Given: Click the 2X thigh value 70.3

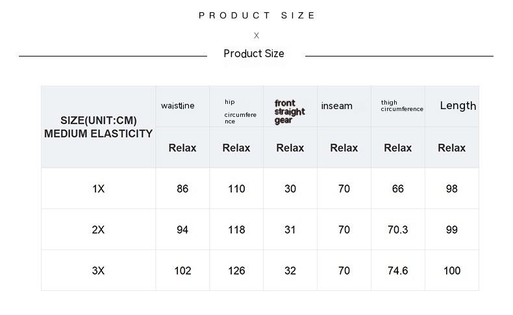Looking at the screenshot, I should tap(397, 230).
